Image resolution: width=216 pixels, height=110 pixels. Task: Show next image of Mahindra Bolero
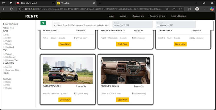(147, 70)
